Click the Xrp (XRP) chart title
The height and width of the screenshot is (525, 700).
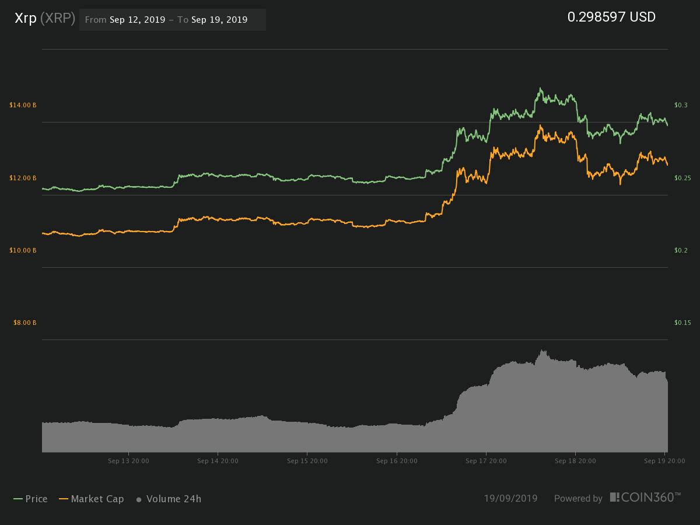coord(45,18)
